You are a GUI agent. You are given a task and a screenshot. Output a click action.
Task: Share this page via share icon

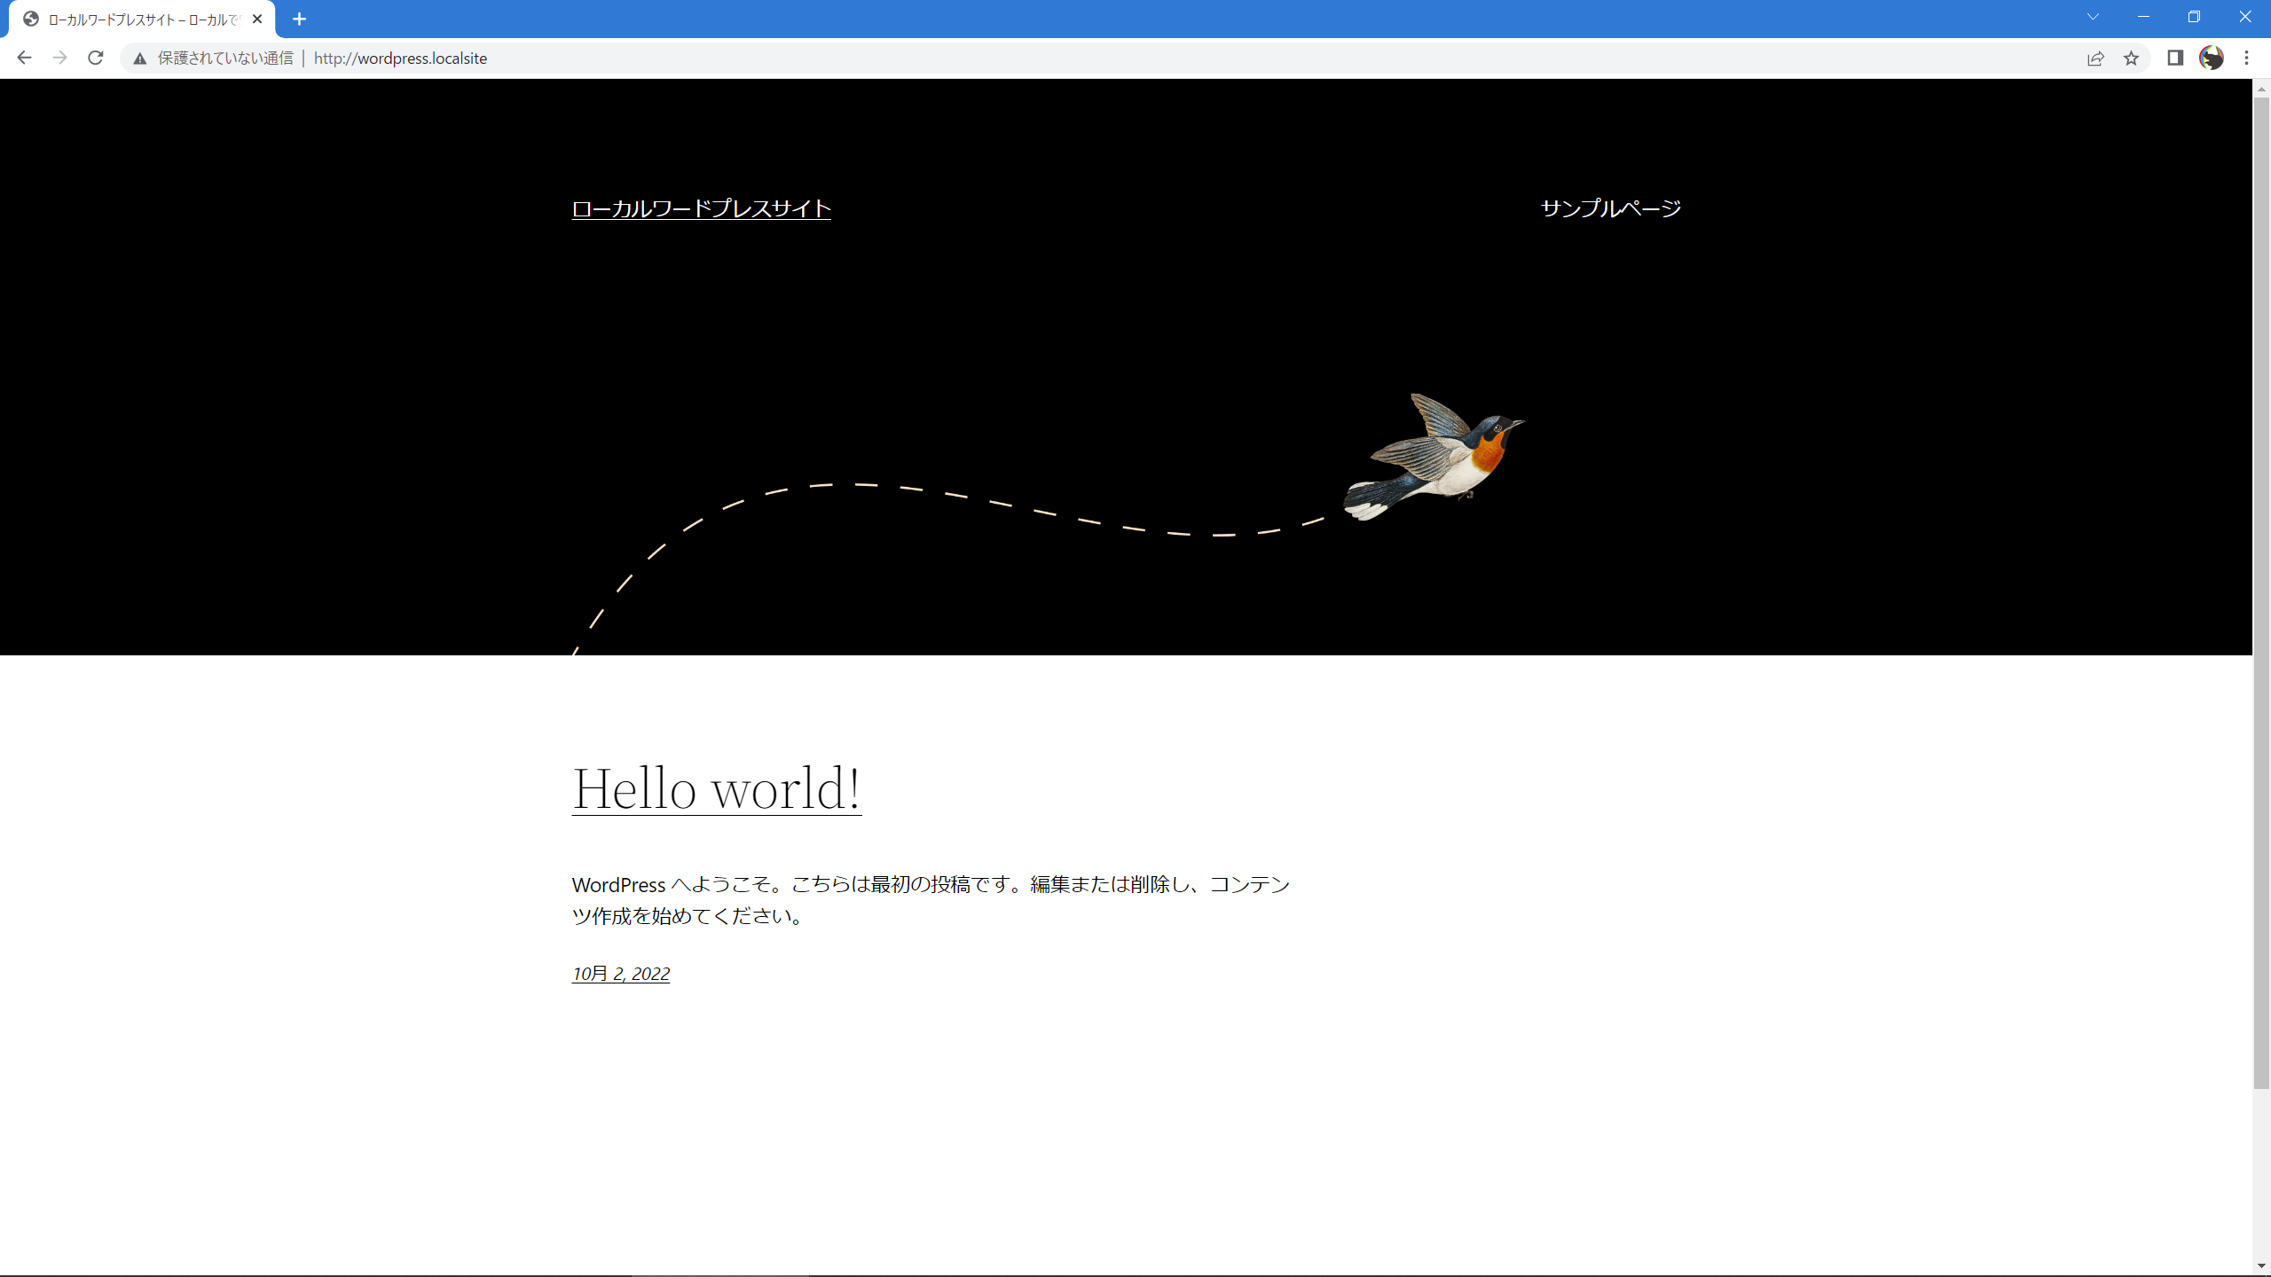pyautogui.click(x=2095, y=59)
